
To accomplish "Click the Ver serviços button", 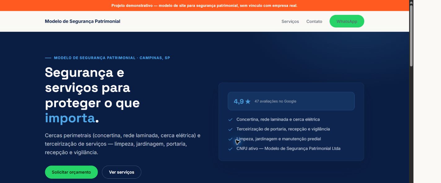I will coord(122,172).
